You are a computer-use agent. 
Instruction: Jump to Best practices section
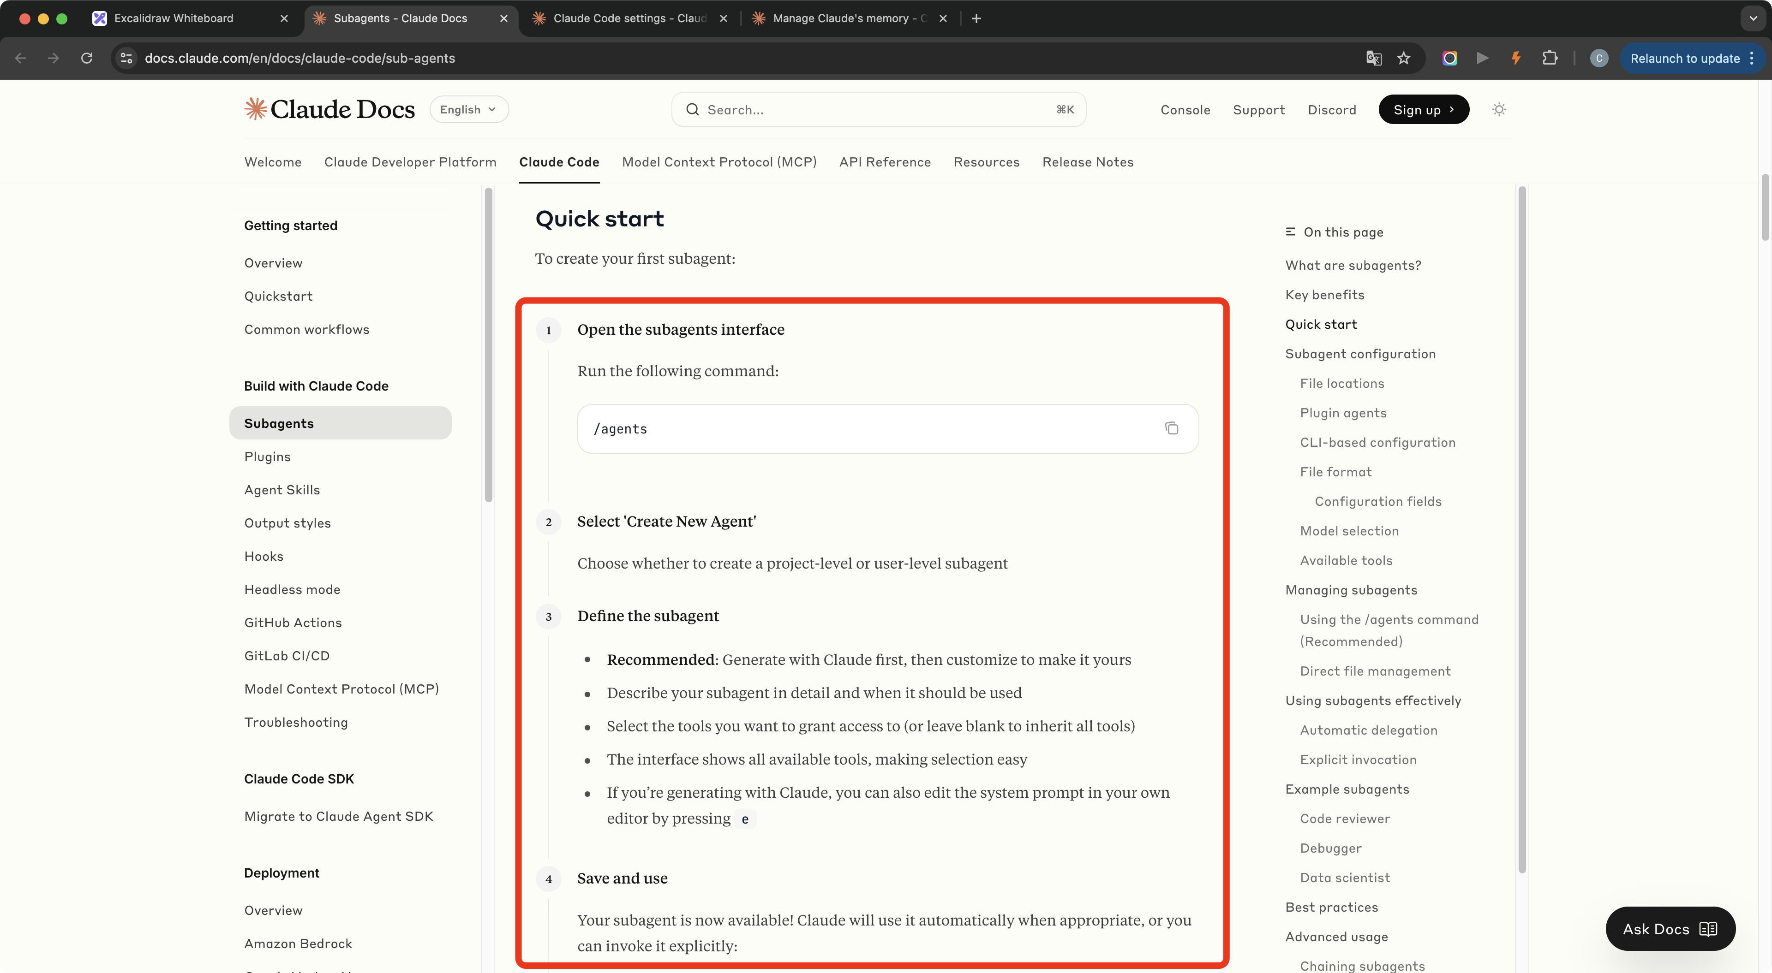[x=1331, y=907]
